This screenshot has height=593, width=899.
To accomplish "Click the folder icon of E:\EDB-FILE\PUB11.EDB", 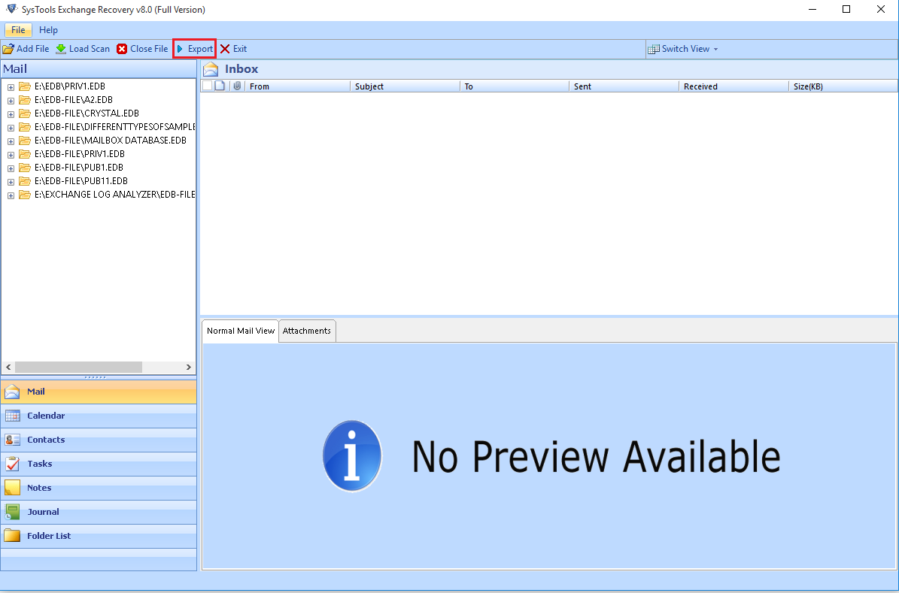I will click(24, 181).
